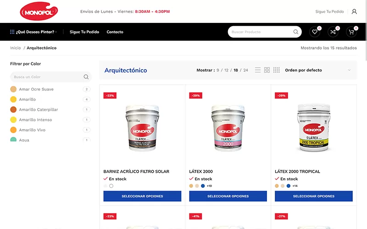This screenshot has height=229, width=367.
Task: Open the user account icon
Action: click(354, 11)
